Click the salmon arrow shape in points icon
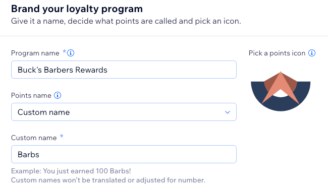Screen dimensions: 328x190 coord(281,88)
